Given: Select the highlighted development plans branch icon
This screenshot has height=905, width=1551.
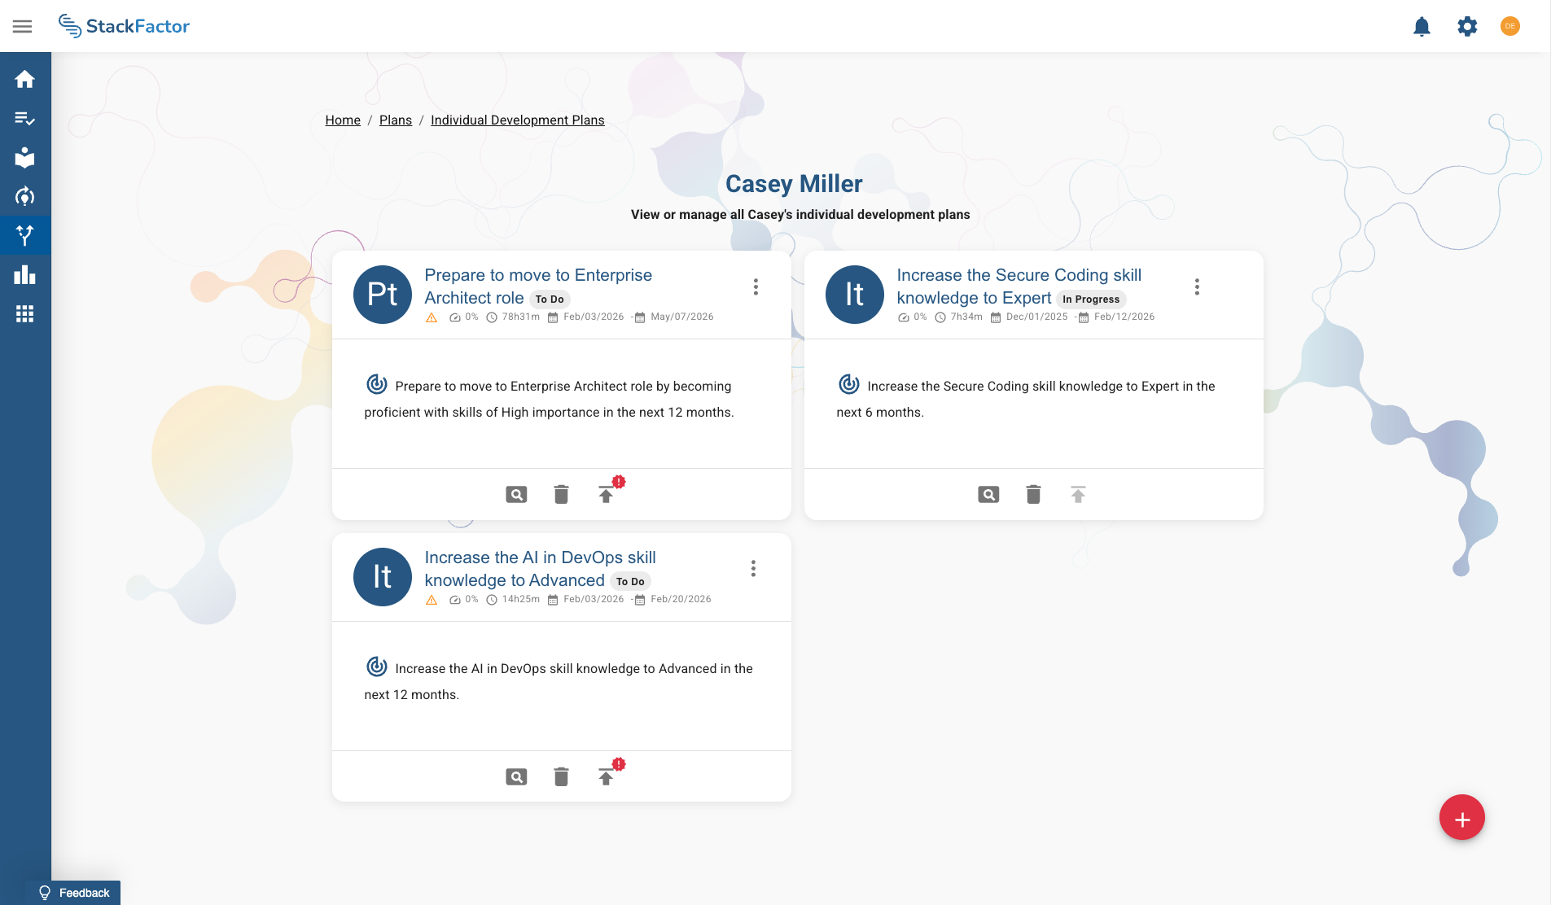Looking at the screenshot, I should pyautogui.click(x=25, y=236).
